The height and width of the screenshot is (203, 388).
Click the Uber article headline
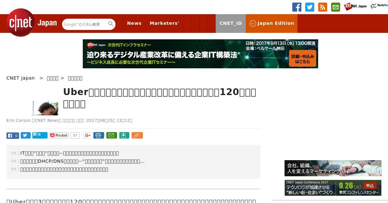159,98
